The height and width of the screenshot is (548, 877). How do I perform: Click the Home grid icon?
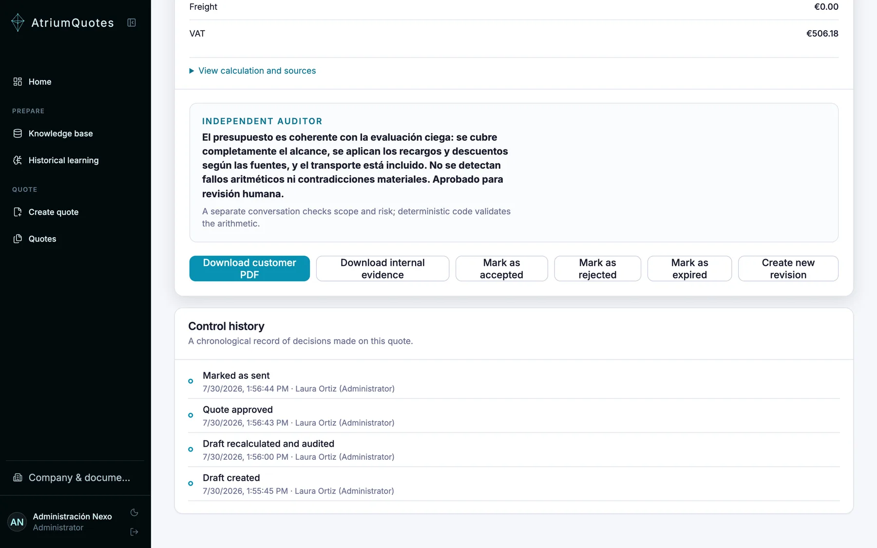[x=18, y=82]
